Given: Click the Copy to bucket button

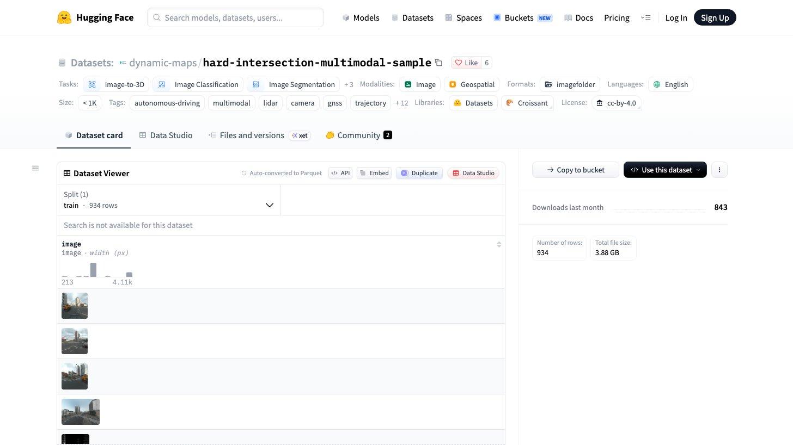Looking at the screenshot, I should (576, 170).
